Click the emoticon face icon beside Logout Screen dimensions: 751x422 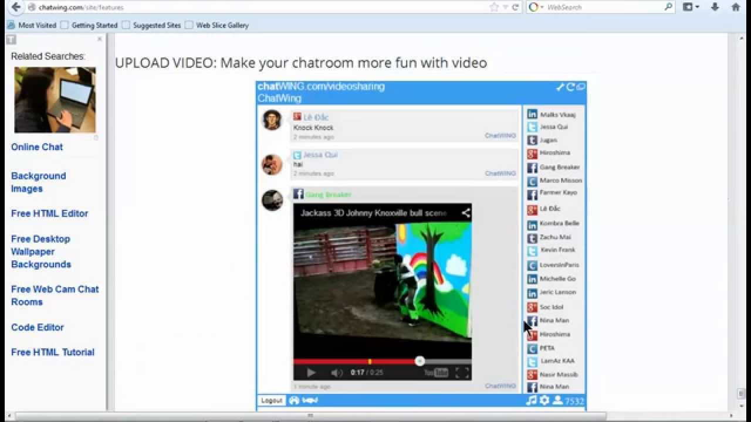(x=294, y=400)
